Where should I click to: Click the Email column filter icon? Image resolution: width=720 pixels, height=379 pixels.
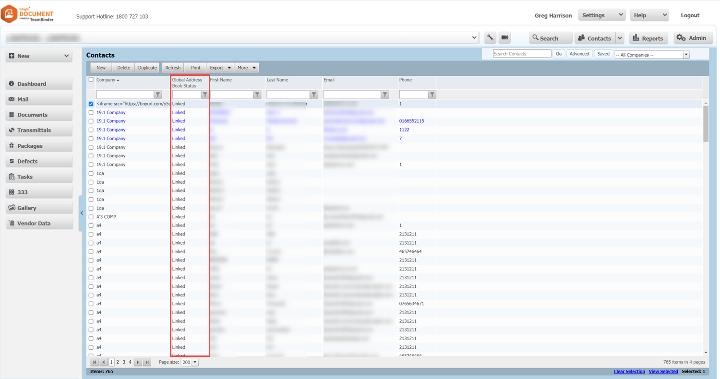pyautogui.click(x=385, y=95)
